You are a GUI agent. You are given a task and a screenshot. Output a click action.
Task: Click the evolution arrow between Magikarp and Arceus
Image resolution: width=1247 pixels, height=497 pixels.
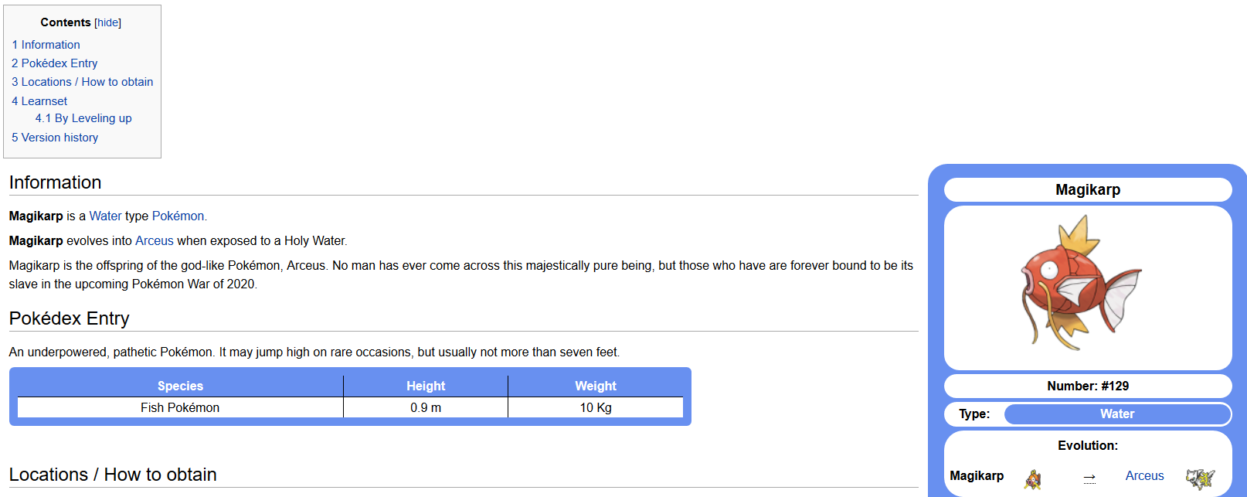coord(1089,477)
